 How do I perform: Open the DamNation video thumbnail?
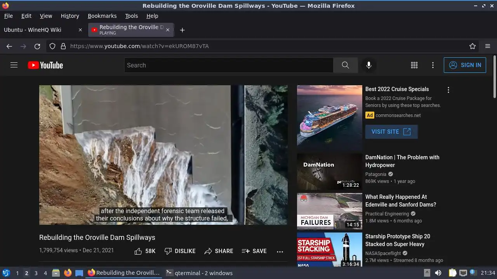[x=330, y=172]
